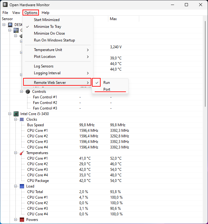The image size is (208, 224).
Task: Click the 3,240 V max value
Action: 116,47
